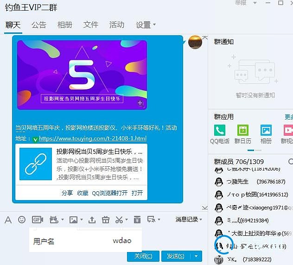Screen dimensions: 293x265
Task: Click the 发送(S) button
Action: [176, 256]
